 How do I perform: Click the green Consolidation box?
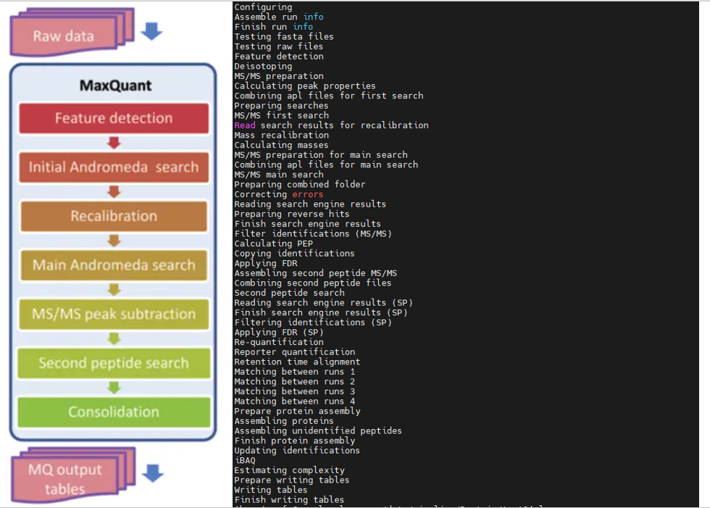pos(114,412)
